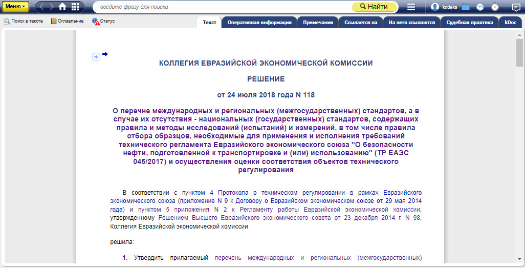Image resolution: width=525 pixels, height=268 pixels.
Task: Switch to Судебная практика tab
Action: coord(470,23)
